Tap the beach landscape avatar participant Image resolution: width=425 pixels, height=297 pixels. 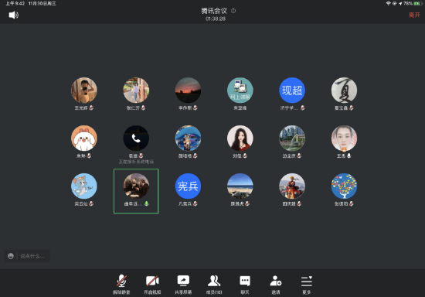click(240, 186)
